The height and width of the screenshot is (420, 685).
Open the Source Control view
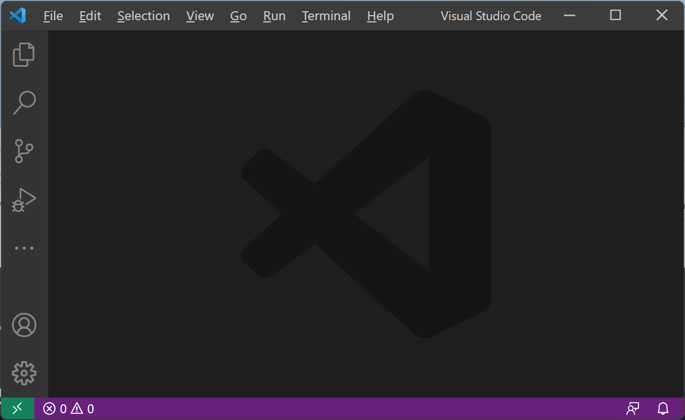coord(24,151)
